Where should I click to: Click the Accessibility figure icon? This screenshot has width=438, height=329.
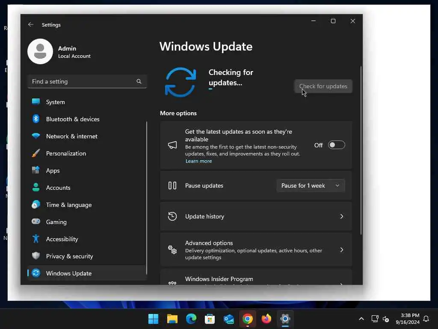coord(36,239)
